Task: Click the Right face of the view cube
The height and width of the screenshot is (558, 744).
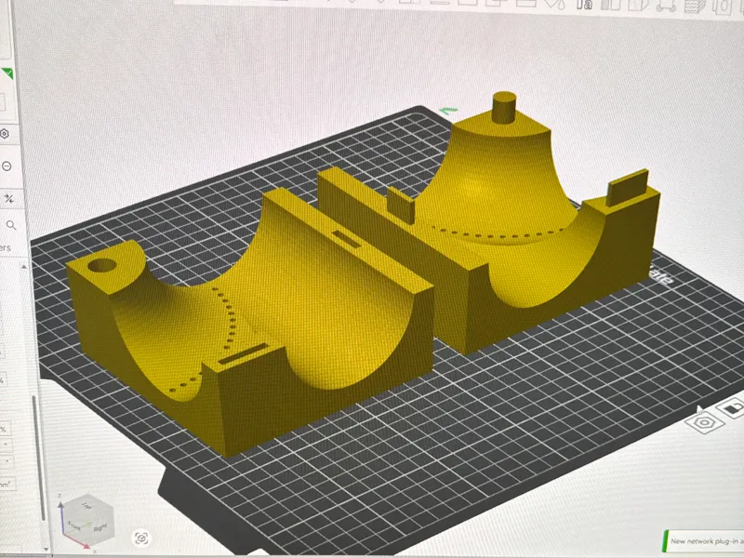Action: point(100,527)
